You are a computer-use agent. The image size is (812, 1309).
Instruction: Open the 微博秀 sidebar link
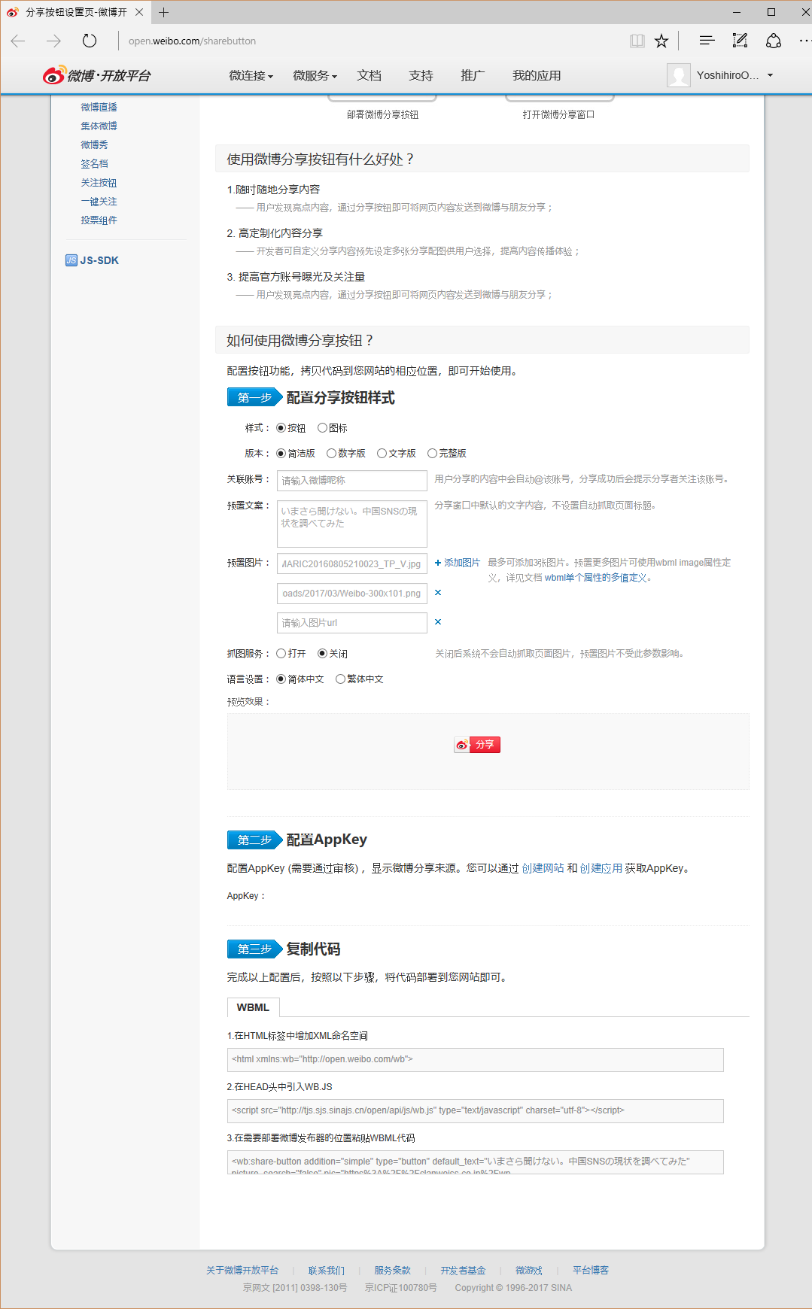point(95,144)
